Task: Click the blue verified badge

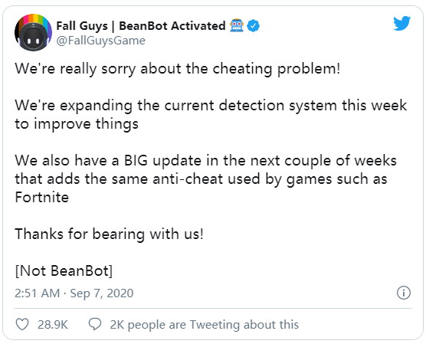Action: click(253, 26)
